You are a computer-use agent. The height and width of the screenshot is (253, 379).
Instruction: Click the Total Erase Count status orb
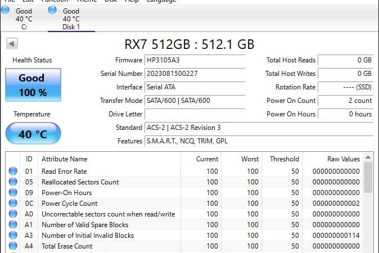[12, 246]
